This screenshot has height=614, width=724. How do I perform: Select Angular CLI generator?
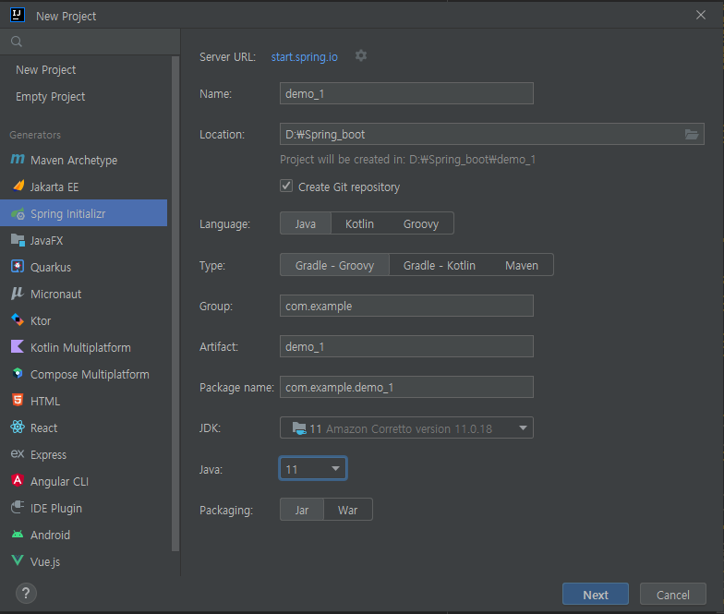83,482
